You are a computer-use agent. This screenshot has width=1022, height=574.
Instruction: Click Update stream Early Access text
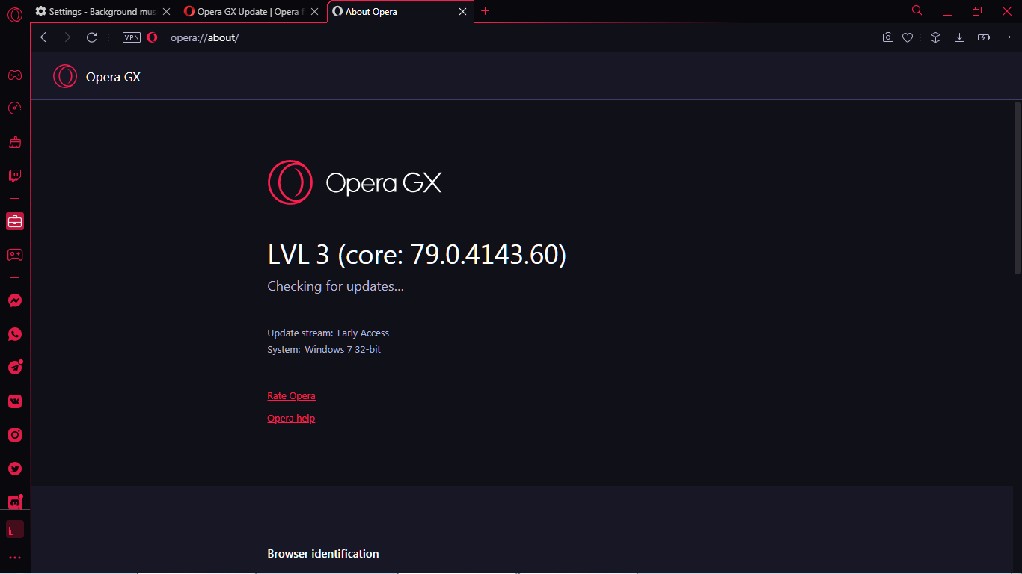[328, 333]
